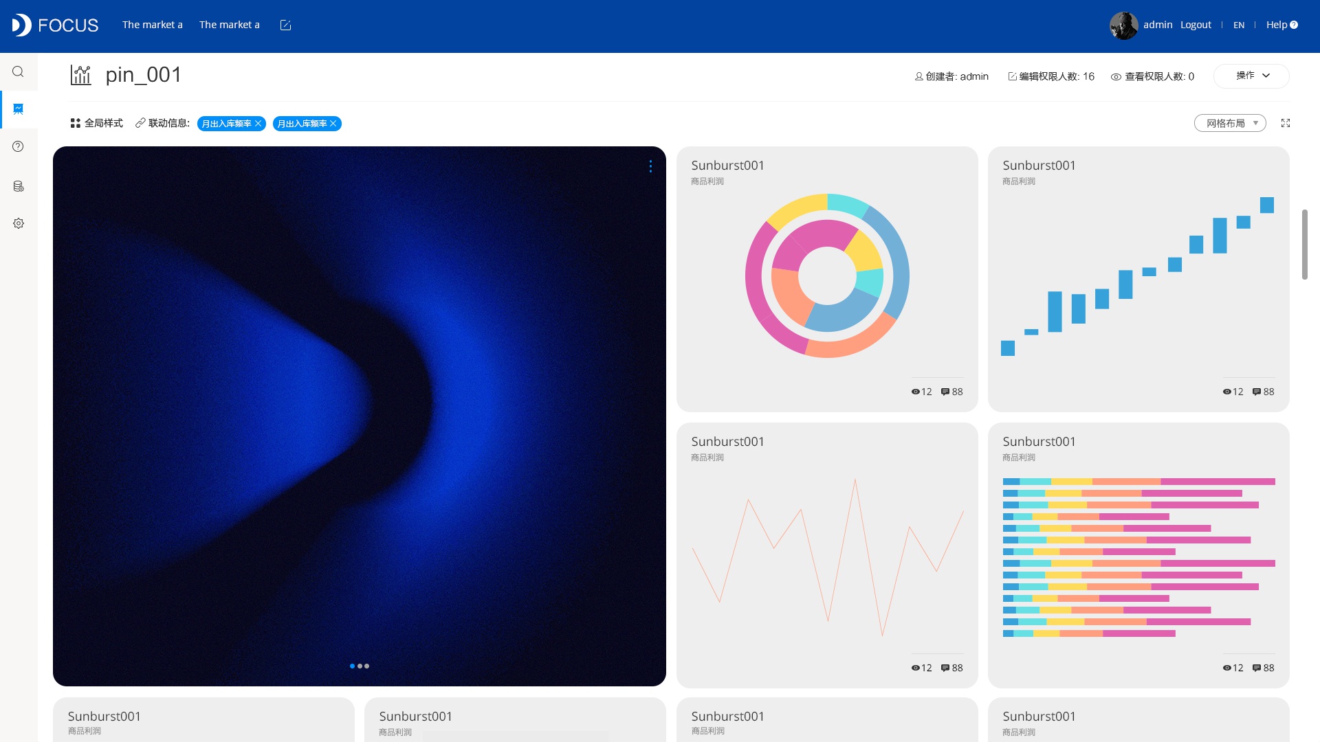
Task: Open the help question icon in sidebar
Action: pyautogui.click(x=18, y=146)
